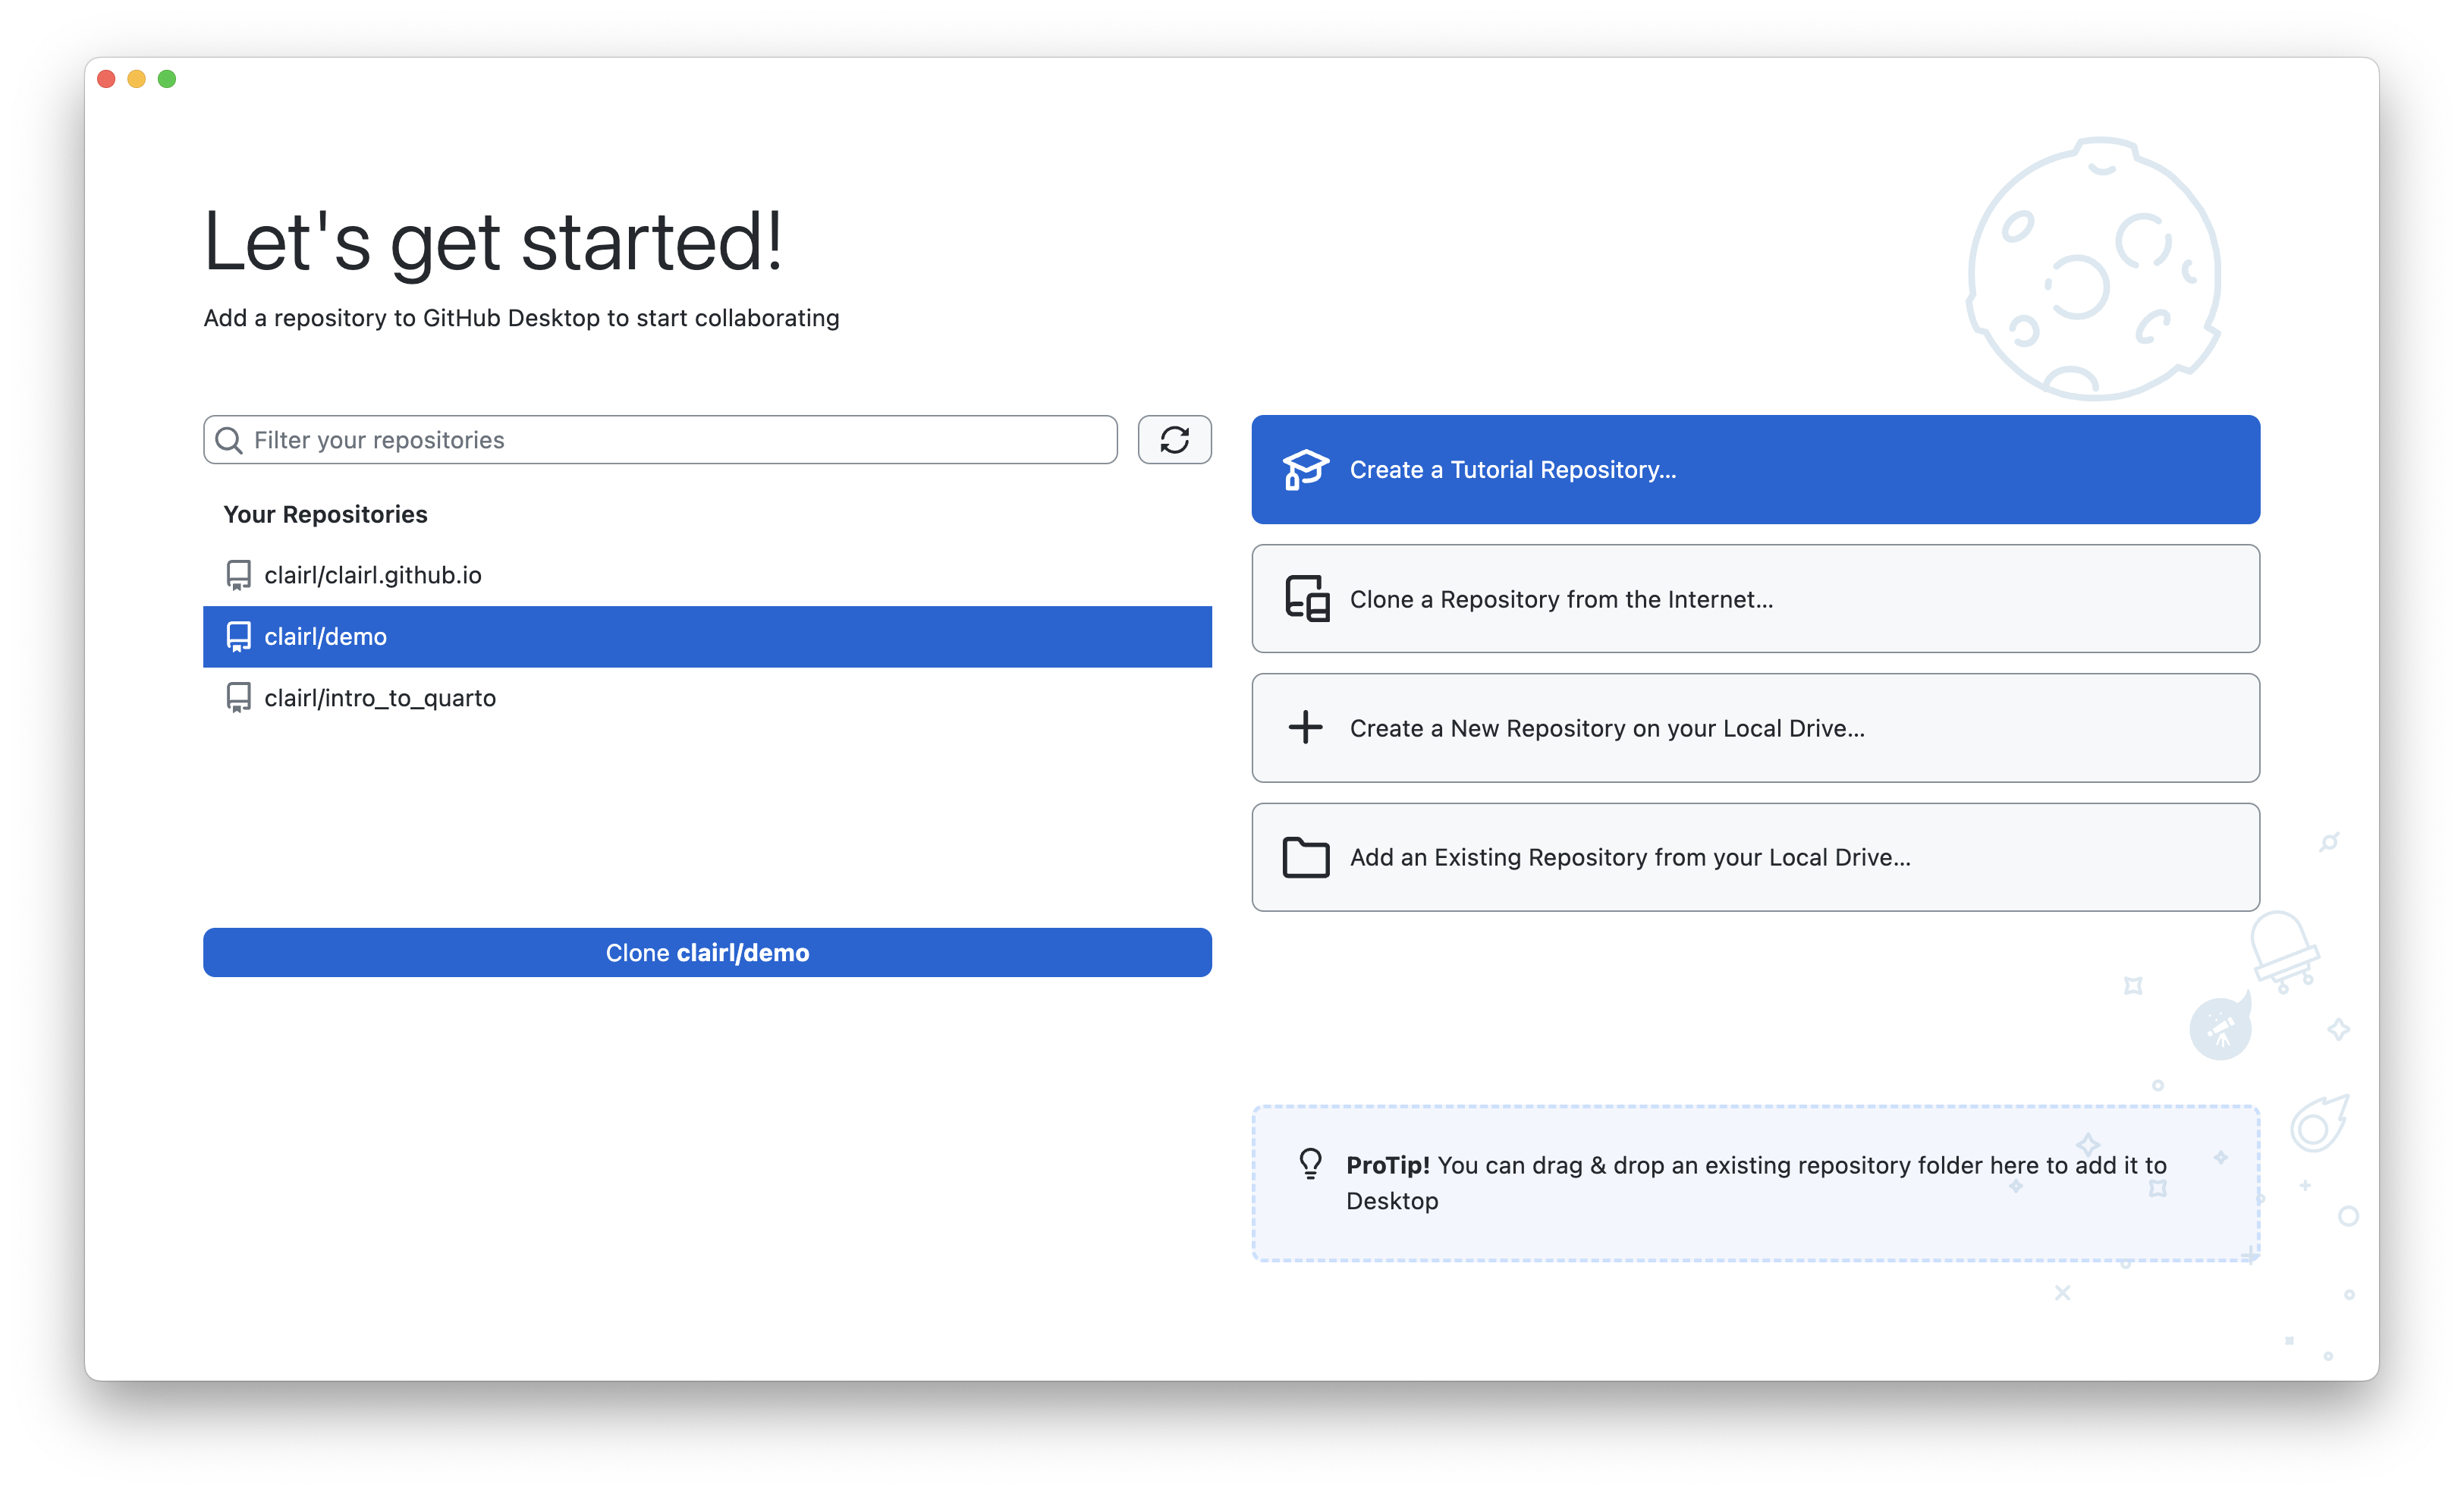The image size is (2464, 1493).
Task: Click the magnifier icon in filter field
Action: click(x=229, y=440)
